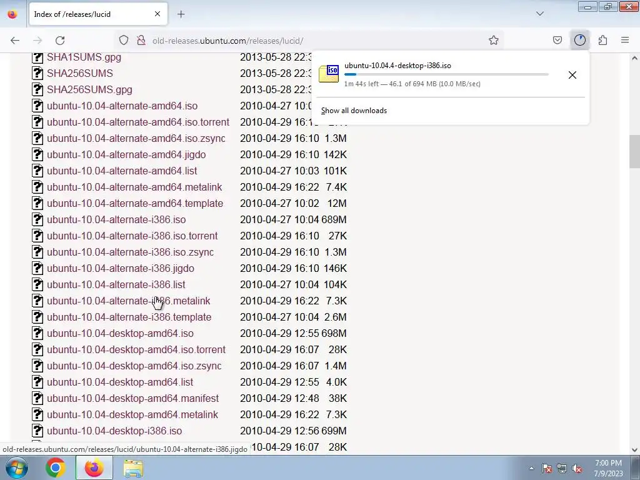Click the download progress bar
Image resolution: width=640 pixels, height=480 pixels.
[x=446, y=75]
